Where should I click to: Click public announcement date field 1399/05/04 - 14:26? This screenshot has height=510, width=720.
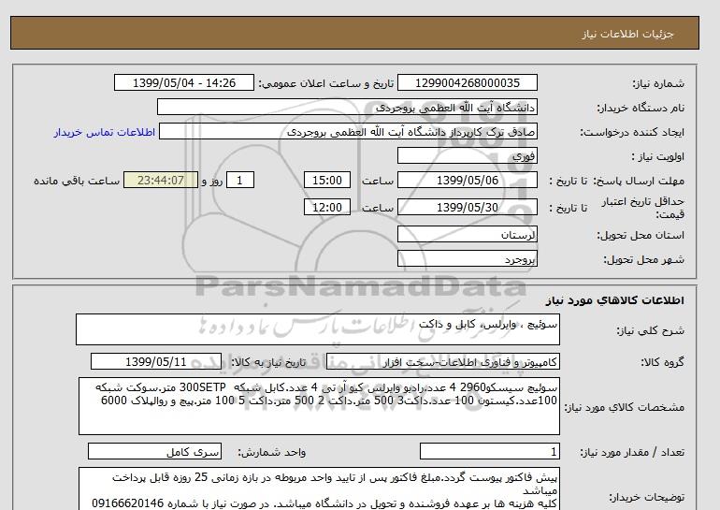click(183, 83)
